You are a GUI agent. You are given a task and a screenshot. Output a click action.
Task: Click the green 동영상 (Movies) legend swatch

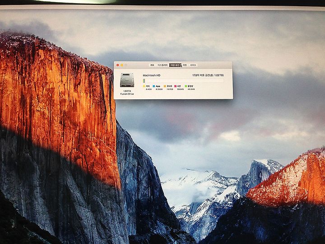(186, 86)
